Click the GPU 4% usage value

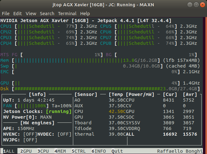[174, 83]
